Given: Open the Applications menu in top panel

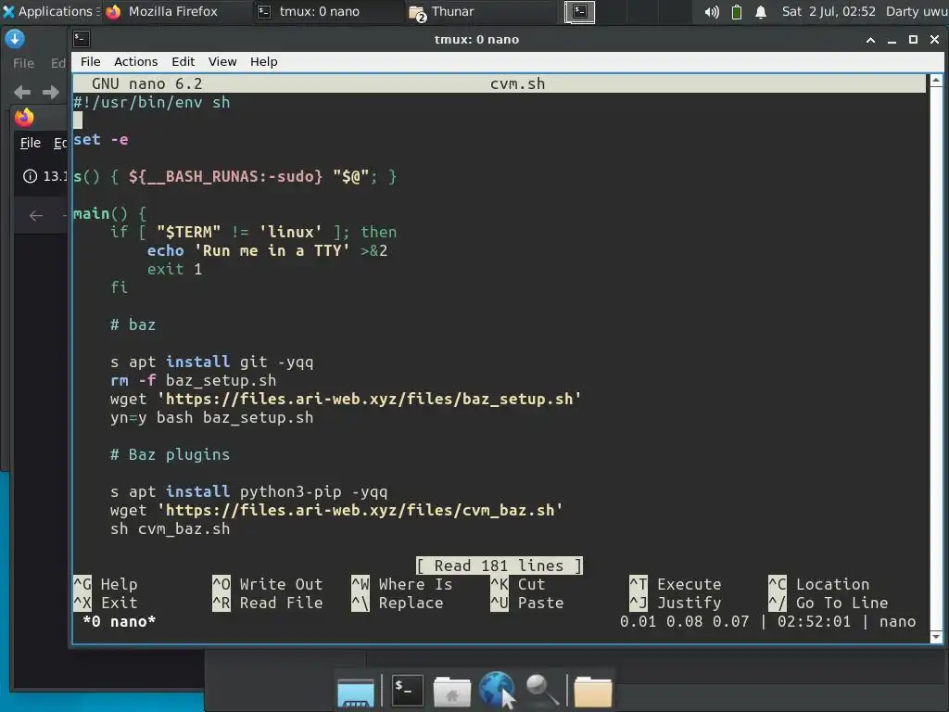Looking at the screenshot, I should click(50, 11).
